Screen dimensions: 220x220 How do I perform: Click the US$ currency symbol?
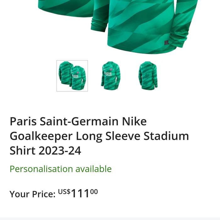[x=64, y=191]
